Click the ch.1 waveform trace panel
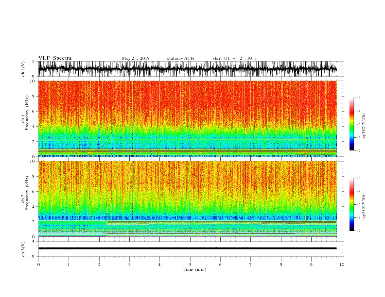This screenshot has height=297, width=385. [x=188, y=69]
